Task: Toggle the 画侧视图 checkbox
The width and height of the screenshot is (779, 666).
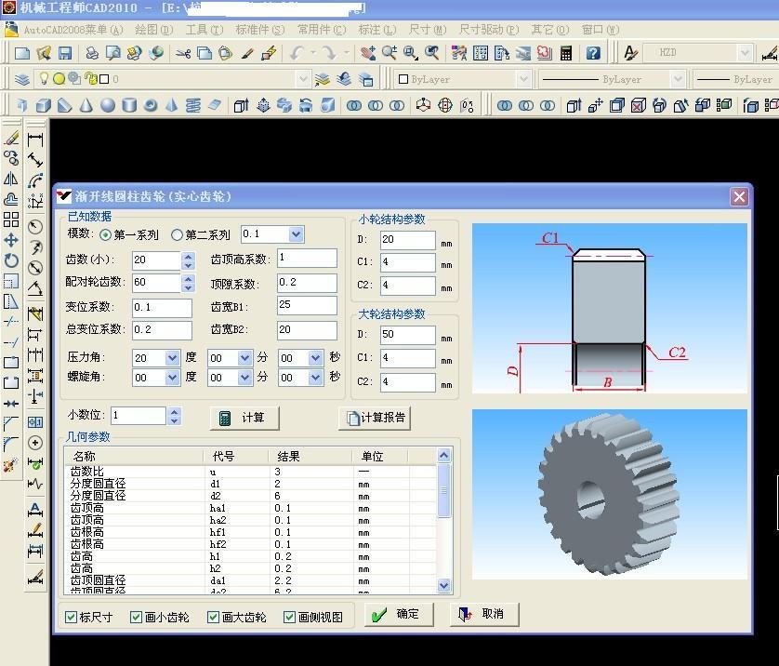Action: pos(290,617)
